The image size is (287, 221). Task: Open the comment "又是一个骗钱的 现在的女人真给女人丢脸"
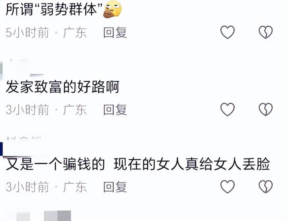138,164
